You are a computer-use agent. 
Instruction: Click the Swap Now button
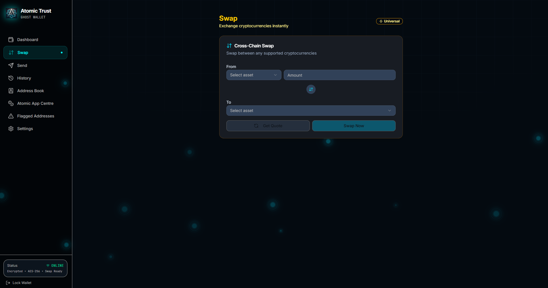tap(354, 126)
